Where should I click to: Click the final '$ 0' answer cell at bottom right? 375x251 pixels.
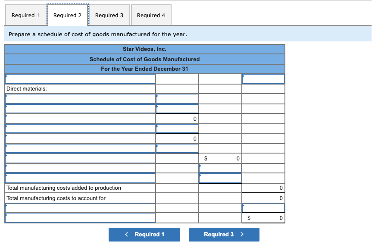pyautogui.click(x=263, y=218)
